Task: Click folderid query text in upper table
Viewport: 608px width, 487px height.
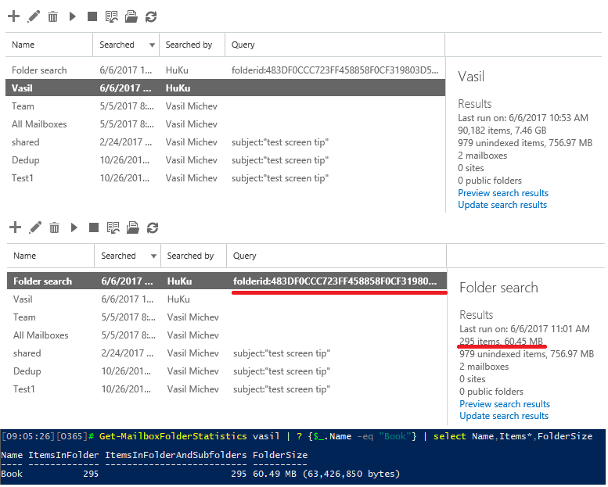Action: tap(335, 70)
